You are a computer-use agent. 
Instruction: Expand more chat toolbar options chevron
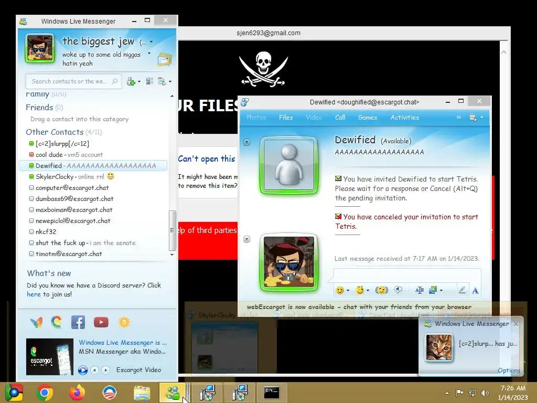[x=458, y=117]
